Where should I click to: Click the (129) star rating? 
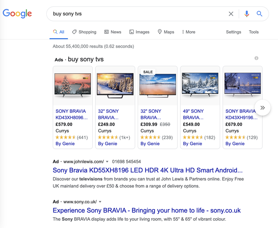pyautogui.click(x=241, y=137)
